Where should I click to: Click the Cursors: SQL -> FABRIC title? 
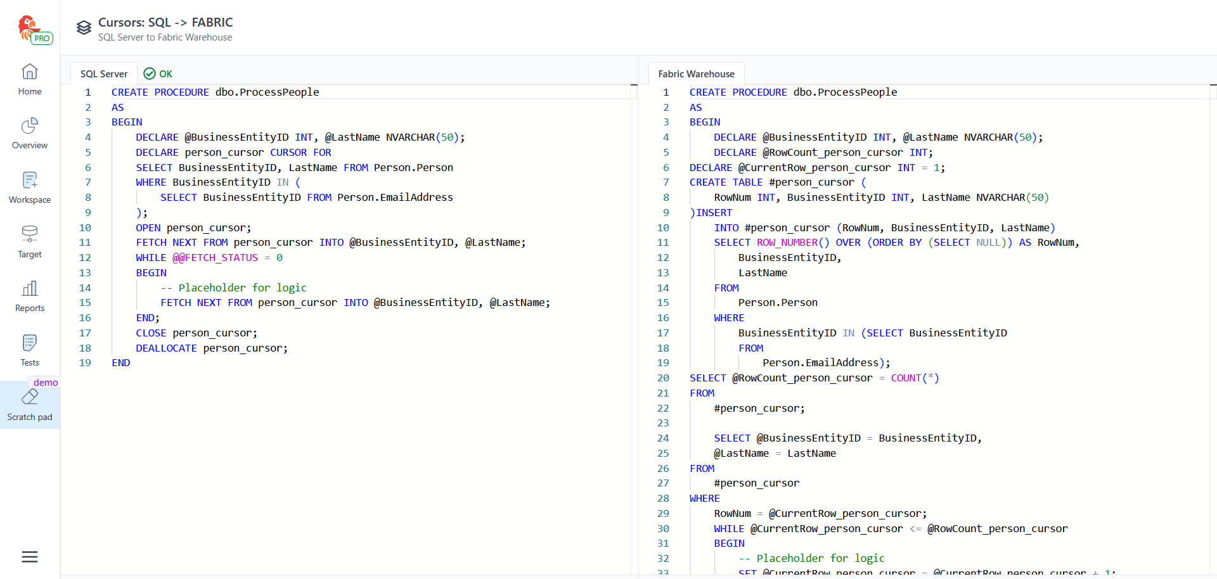pyautogui.click(x=165, y=22)
